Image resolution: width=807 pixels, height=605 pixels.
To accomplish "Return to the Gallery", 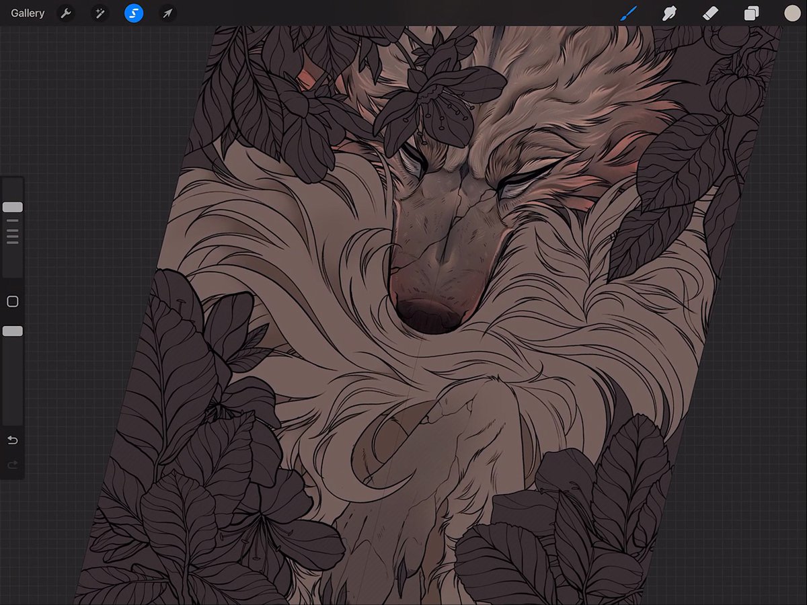I will pos(28,13).
